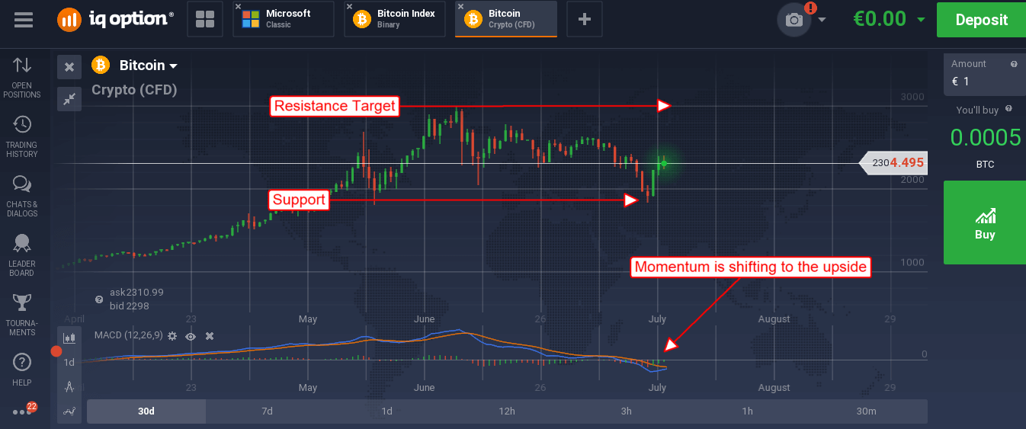Viewport: 1026px width, 429px height.
Task: Click the You'll buy help question mark
Action: [x=1008, y=110]
